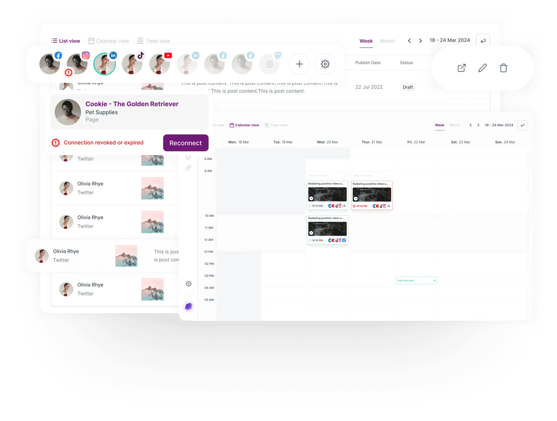This screenshot has height=421, width=557.
Task: Navigate to previous week using chevron
Action: coord(410,41)
